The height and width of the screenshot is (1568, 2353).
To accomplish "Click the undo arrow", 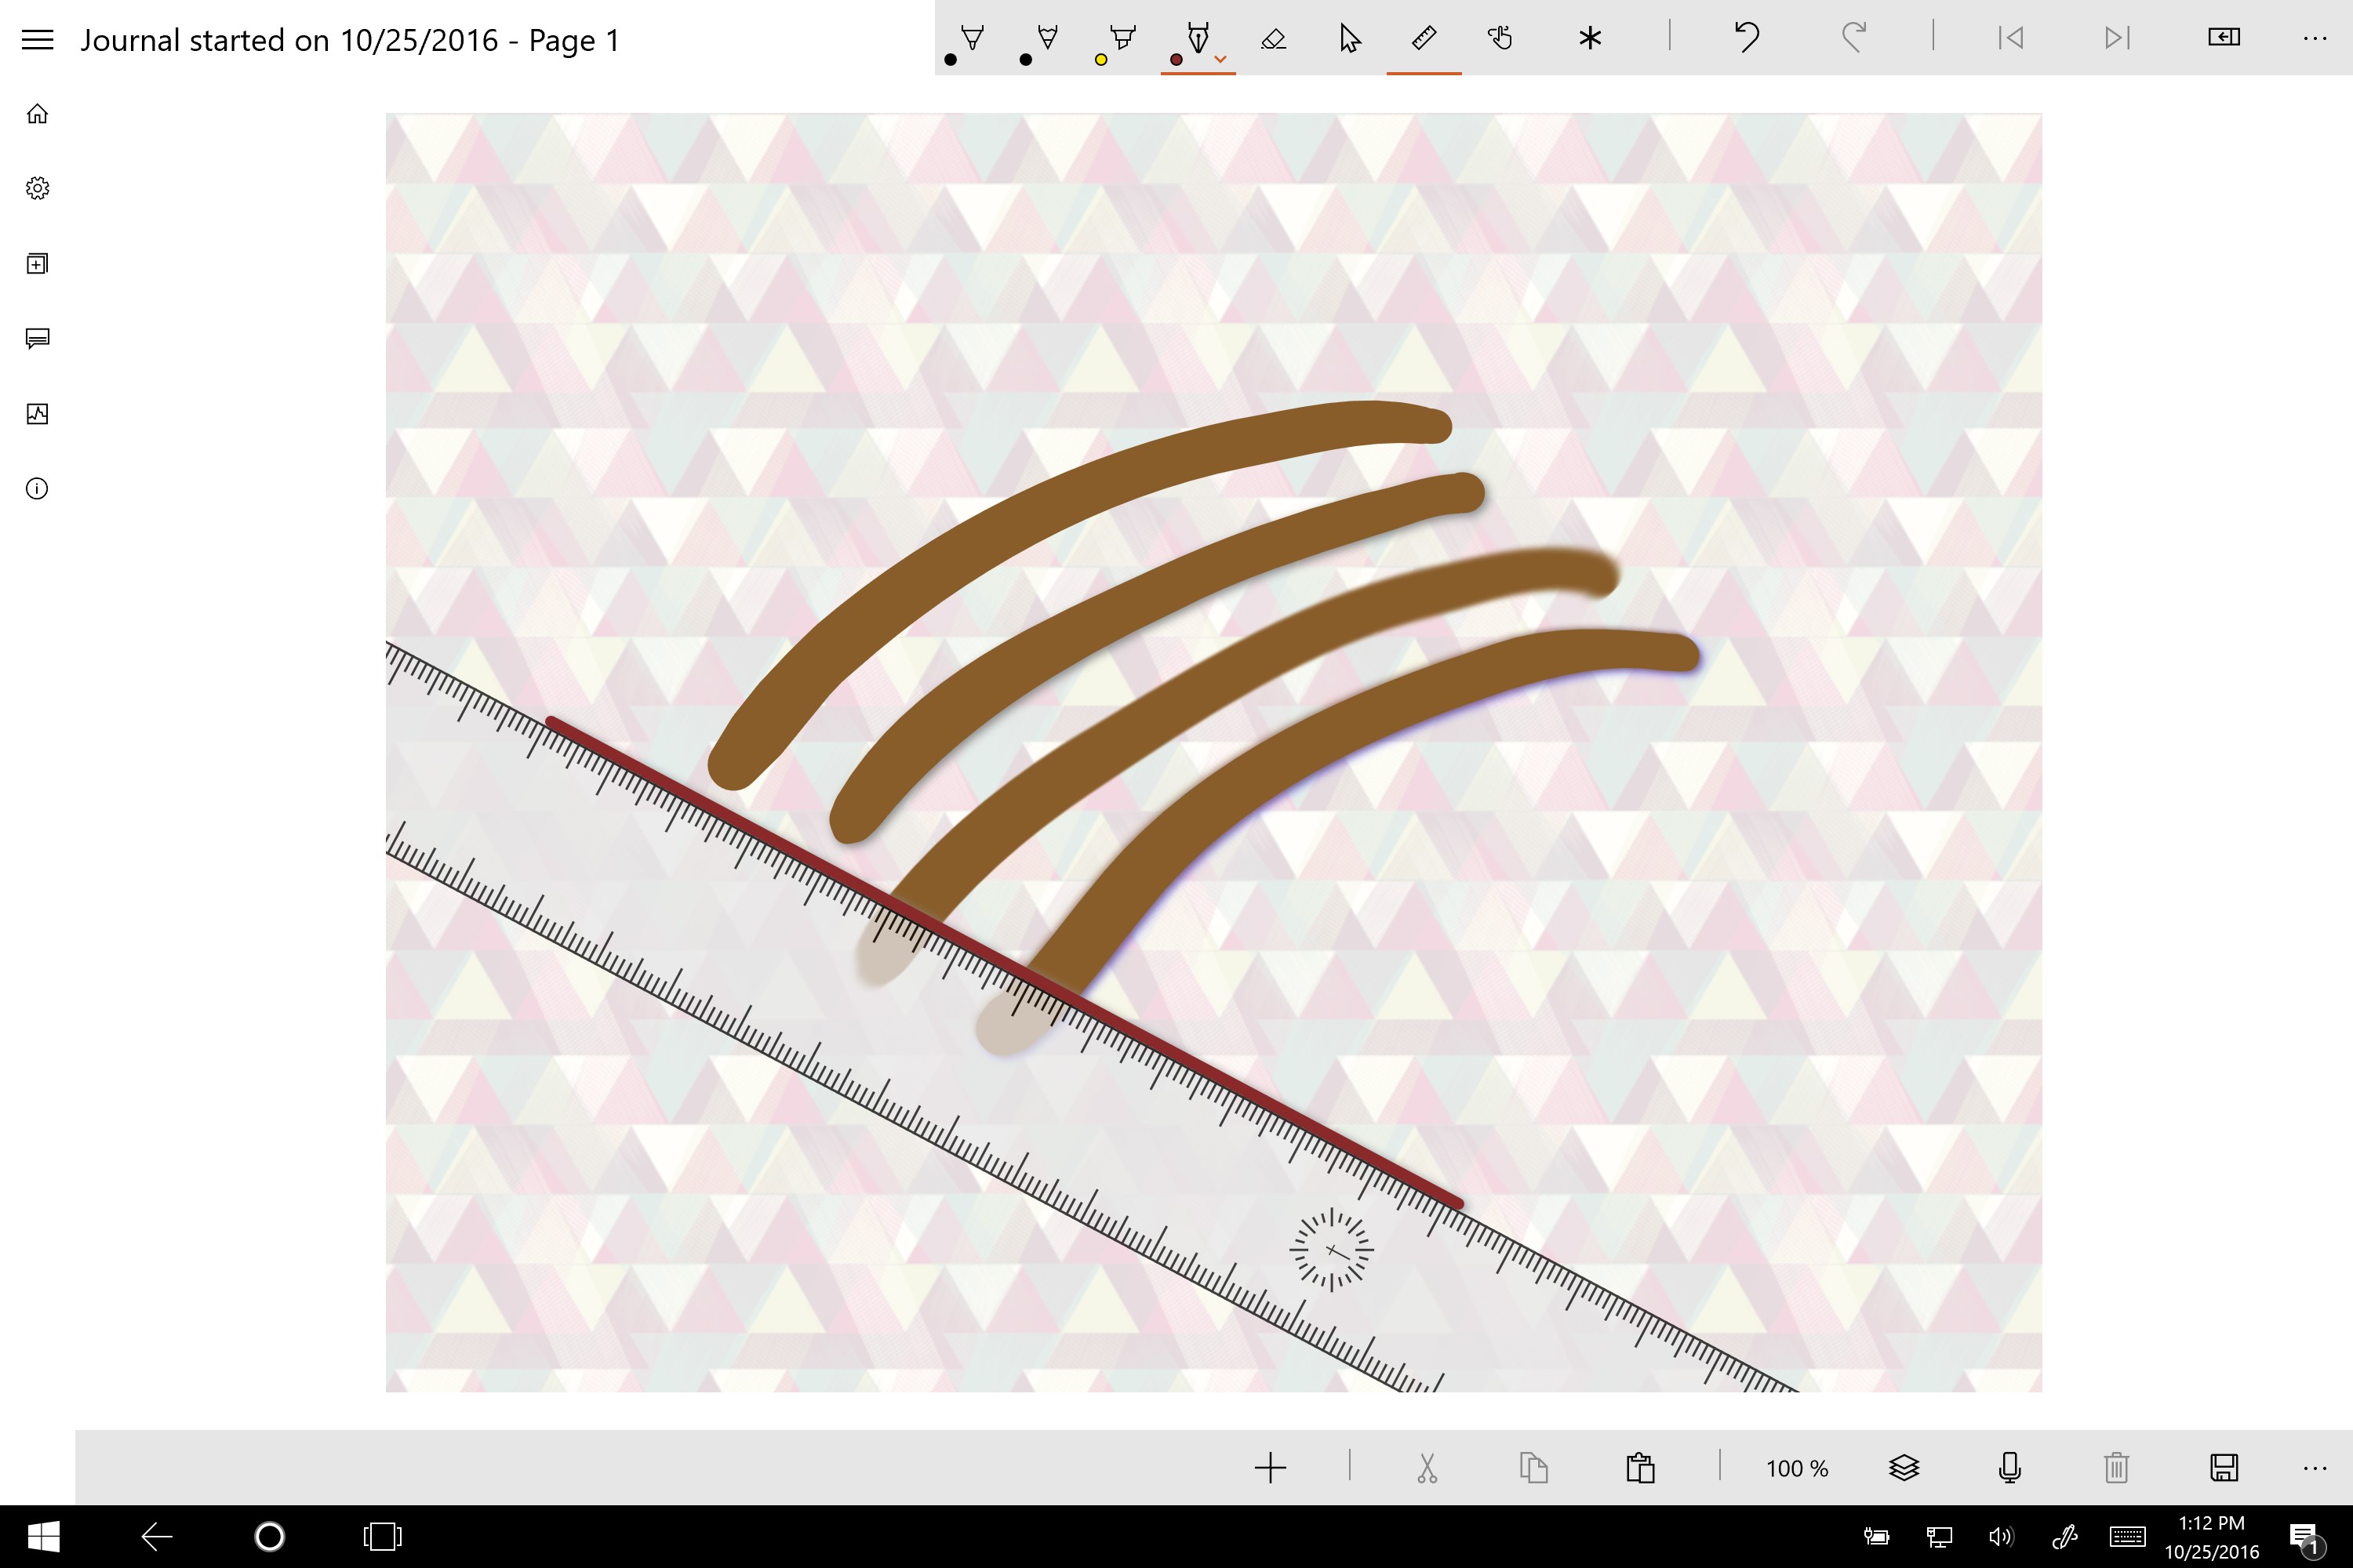I will point(1747,38).
